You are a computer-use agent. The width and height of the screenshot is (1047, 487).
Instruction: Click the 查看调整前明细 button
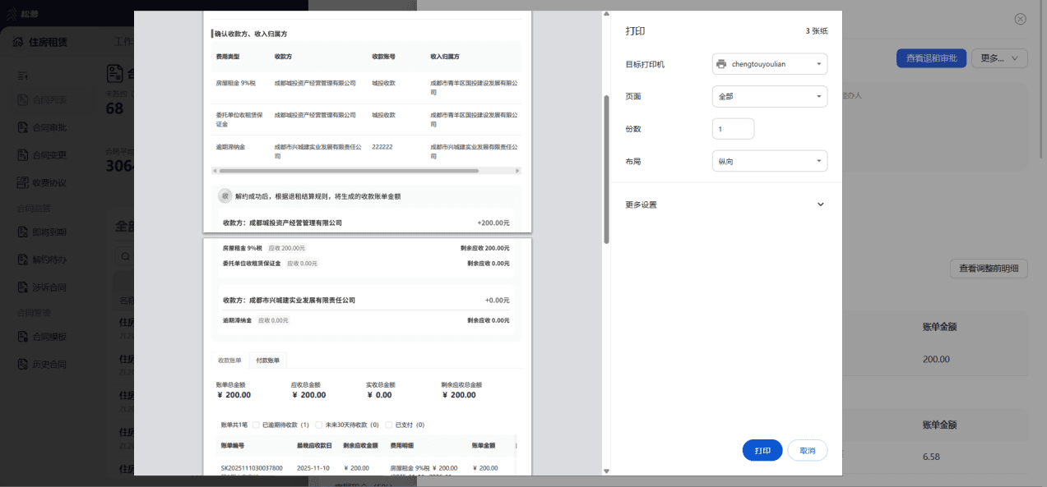(989, 268)
